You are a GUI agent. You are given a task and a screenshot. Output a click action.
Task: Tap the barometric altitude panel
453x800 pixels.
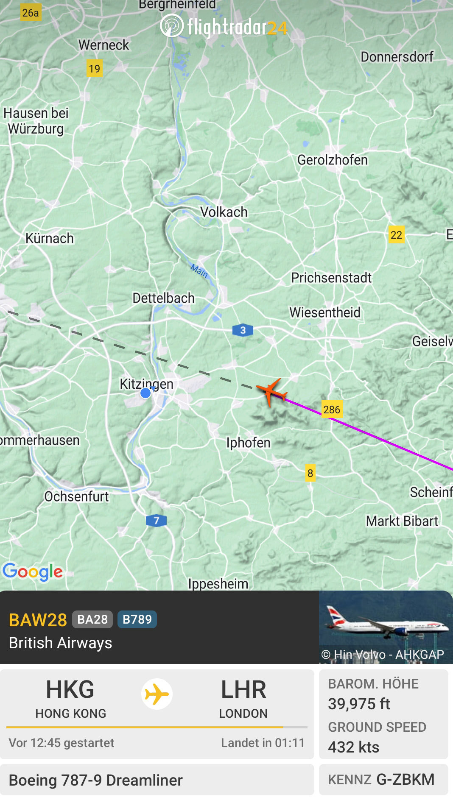point(383,714)
